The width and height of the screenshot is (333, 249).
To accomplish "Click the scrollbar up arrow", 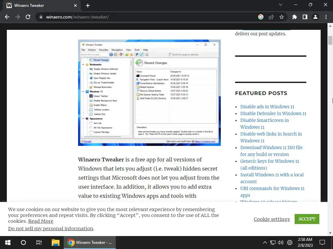I will point(330,26).
